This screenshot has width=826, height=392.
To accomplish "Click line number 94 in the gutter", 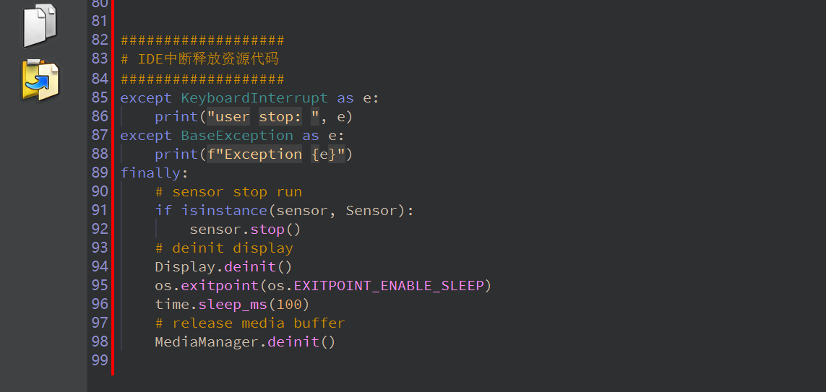I will (x=100, y=266).
